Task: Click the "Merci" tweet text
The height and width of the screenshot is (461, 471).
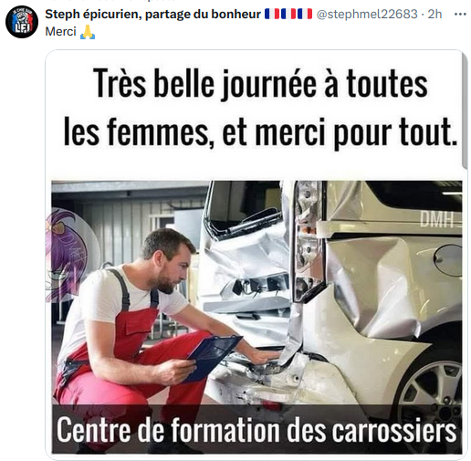Action: [60, 32]
